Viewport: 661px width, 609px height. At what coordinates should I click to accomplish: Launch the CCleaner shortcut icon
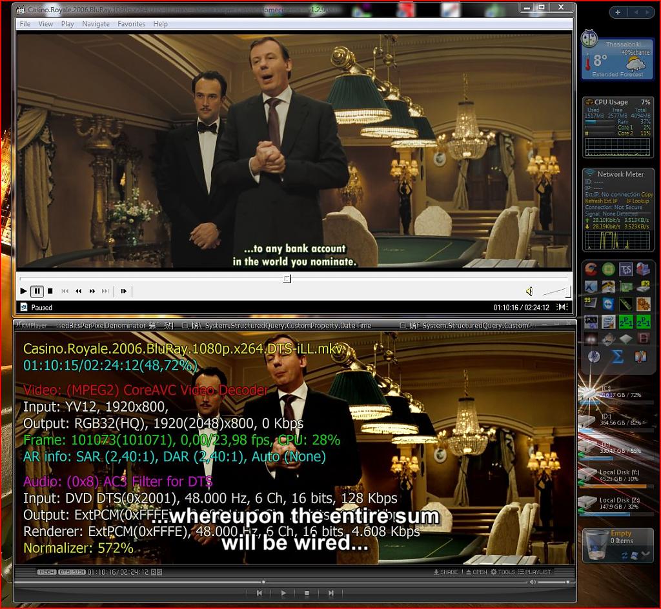(591, 269)
